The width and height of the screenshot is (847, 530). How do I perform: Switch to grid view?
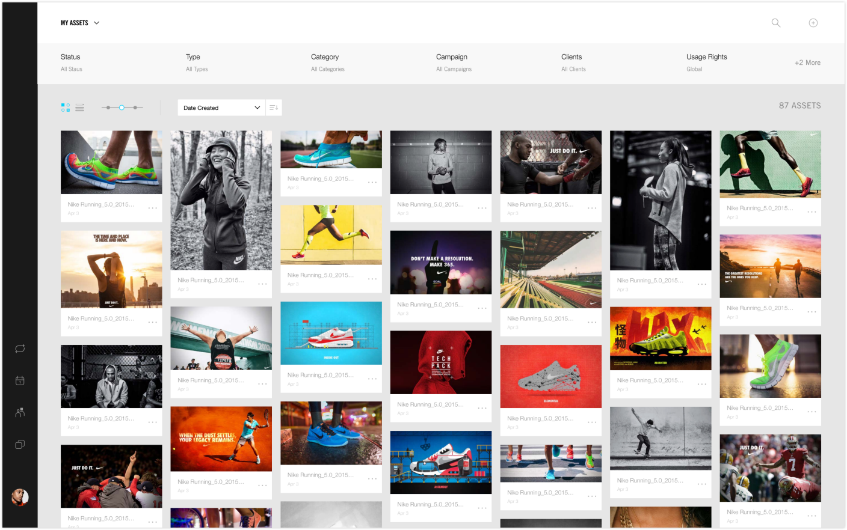tap(66, 108)
